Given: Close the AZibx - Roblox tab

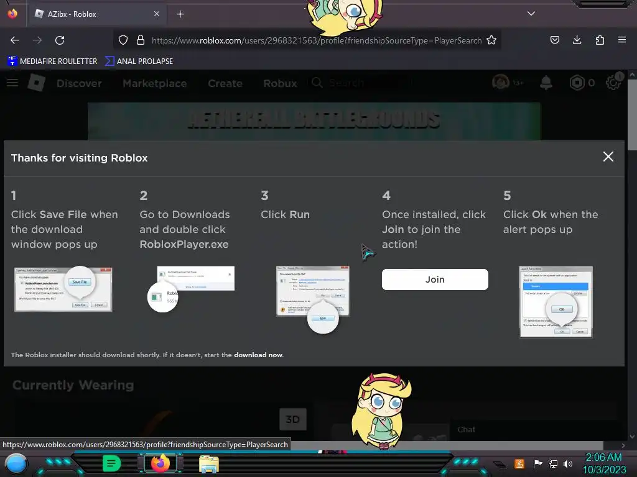Looking at the screenshot, I should click(x=157, y=14).
